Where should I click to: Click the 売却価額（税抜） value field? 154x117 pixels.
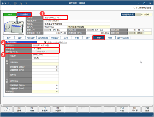coord(45,85)
